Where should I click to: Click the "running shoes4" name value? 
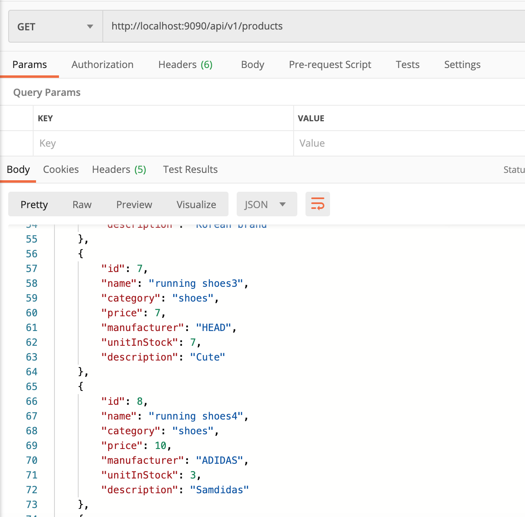pyautogui.click(x=196, y=416)
